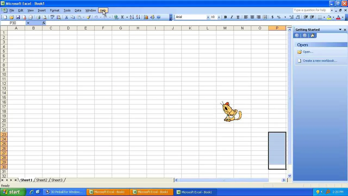Go to task pane Home icon
Viewport: 348px width, 196px height.
tap(313, 36)
